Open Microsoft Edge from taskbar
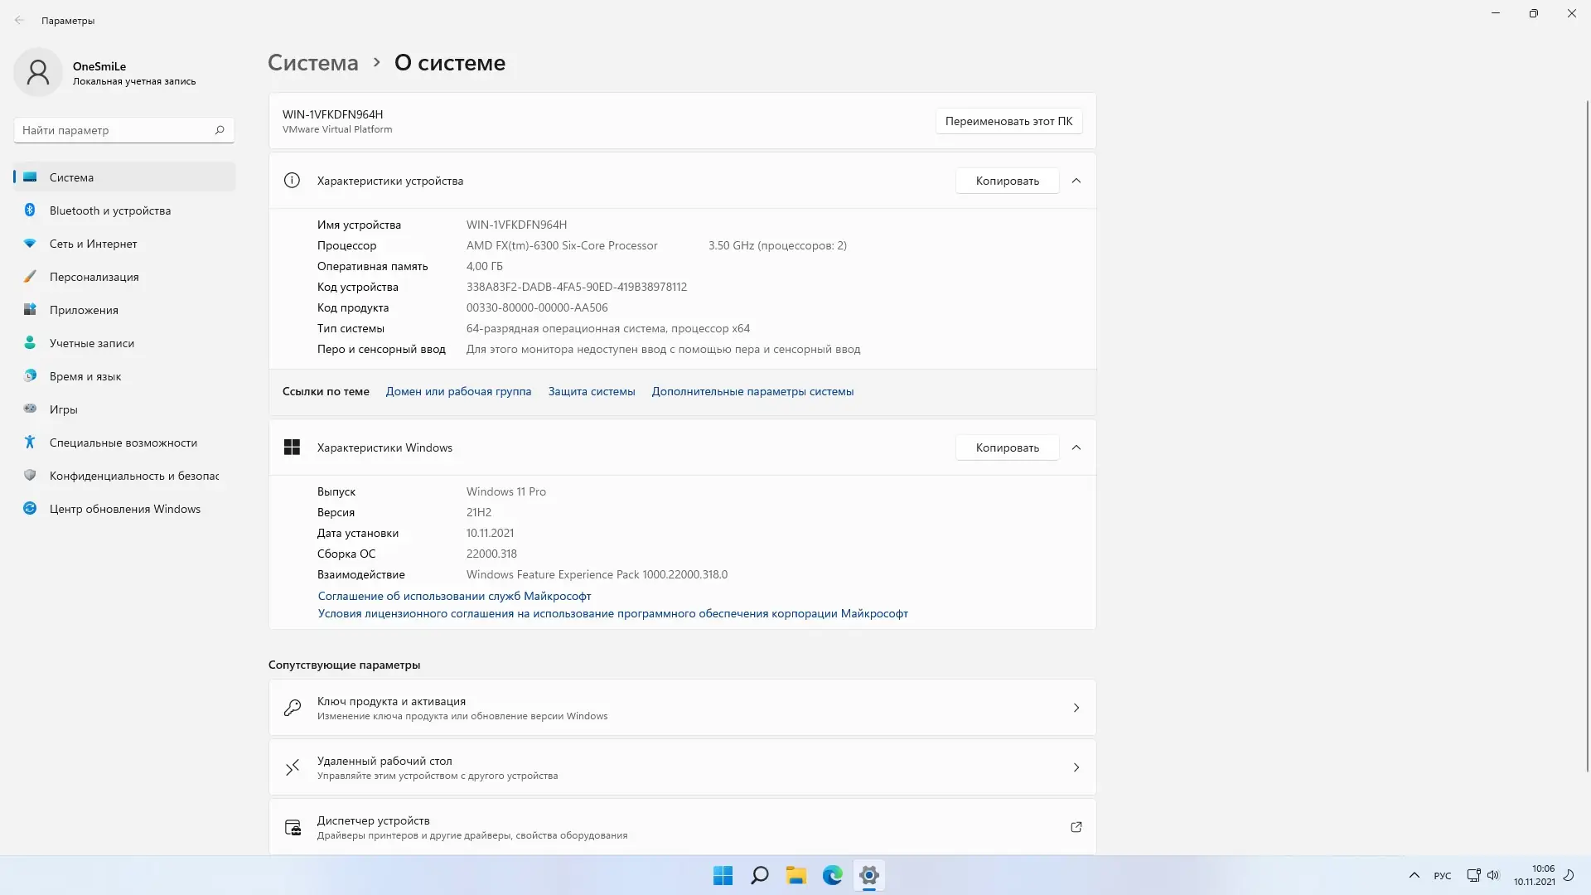1591x895 pixels. tap(832, 875)
